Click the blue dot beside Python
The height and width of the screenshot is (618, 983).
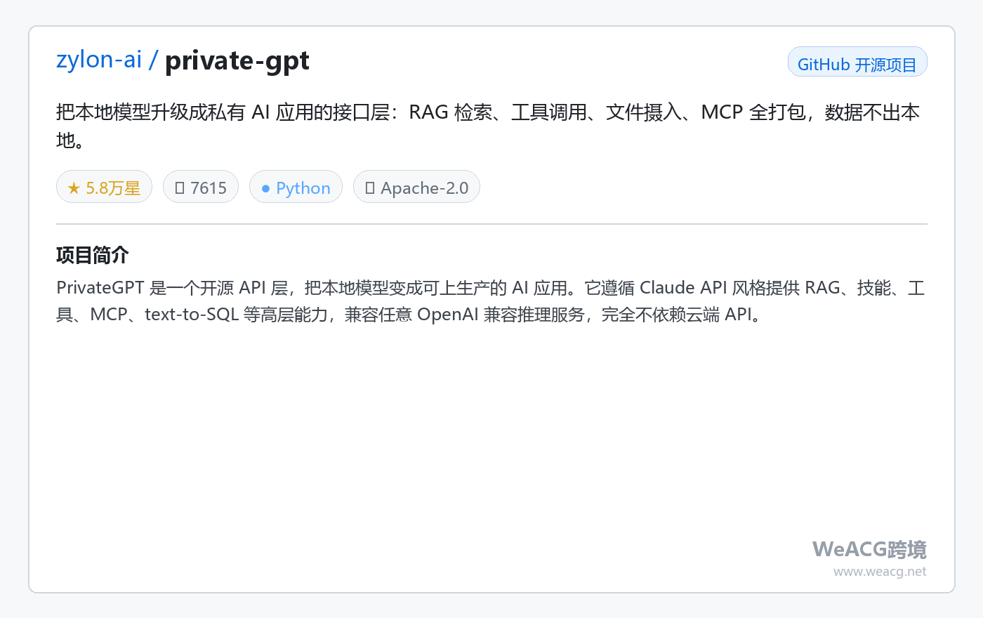point(265,189)
